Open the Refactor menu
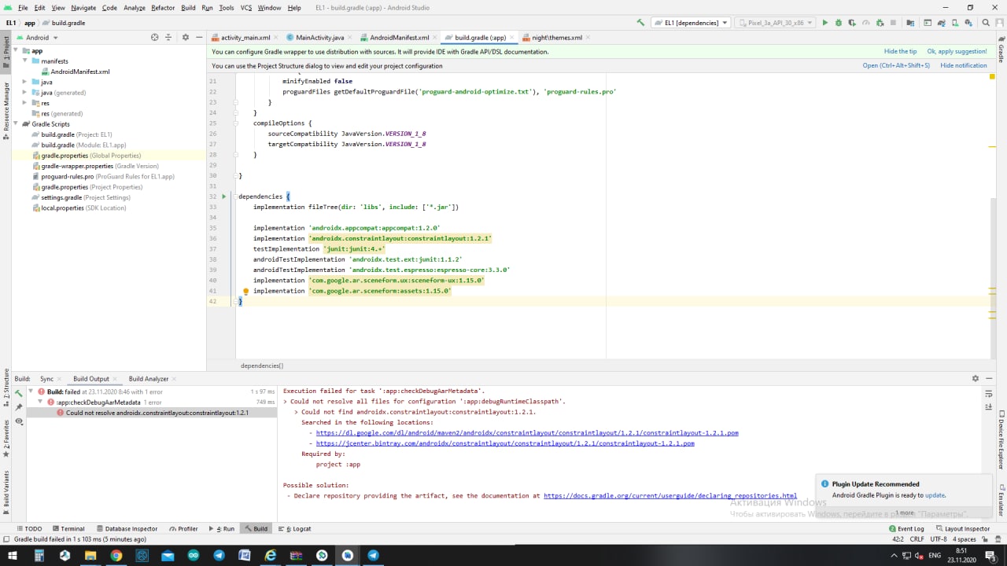This screenshot has height=566, width=1007. (x=163, y=7)
